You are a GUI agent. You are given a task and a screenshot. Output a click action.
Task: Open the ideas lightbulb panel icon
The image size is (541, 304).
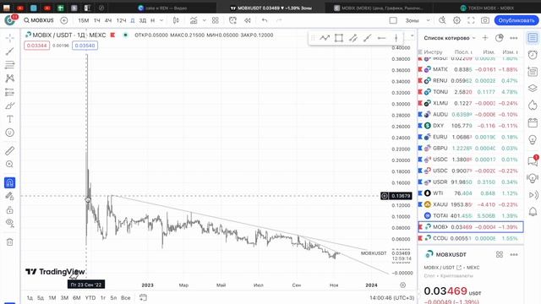point(533,139)
